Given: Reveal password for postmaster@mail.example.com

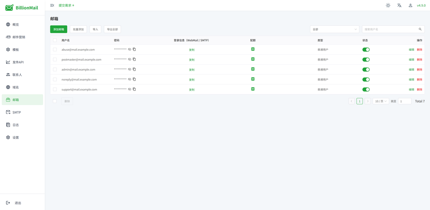Looking at the screenshot, I should point(129,60).
